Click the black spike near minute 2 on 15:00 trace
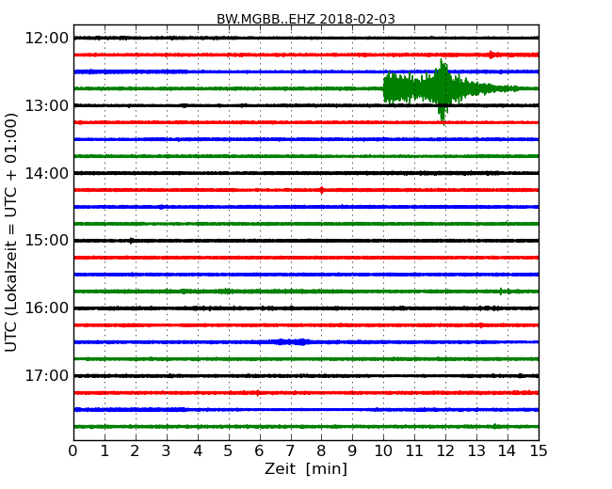This screenshot has width=612, height=489. [132, 241]
